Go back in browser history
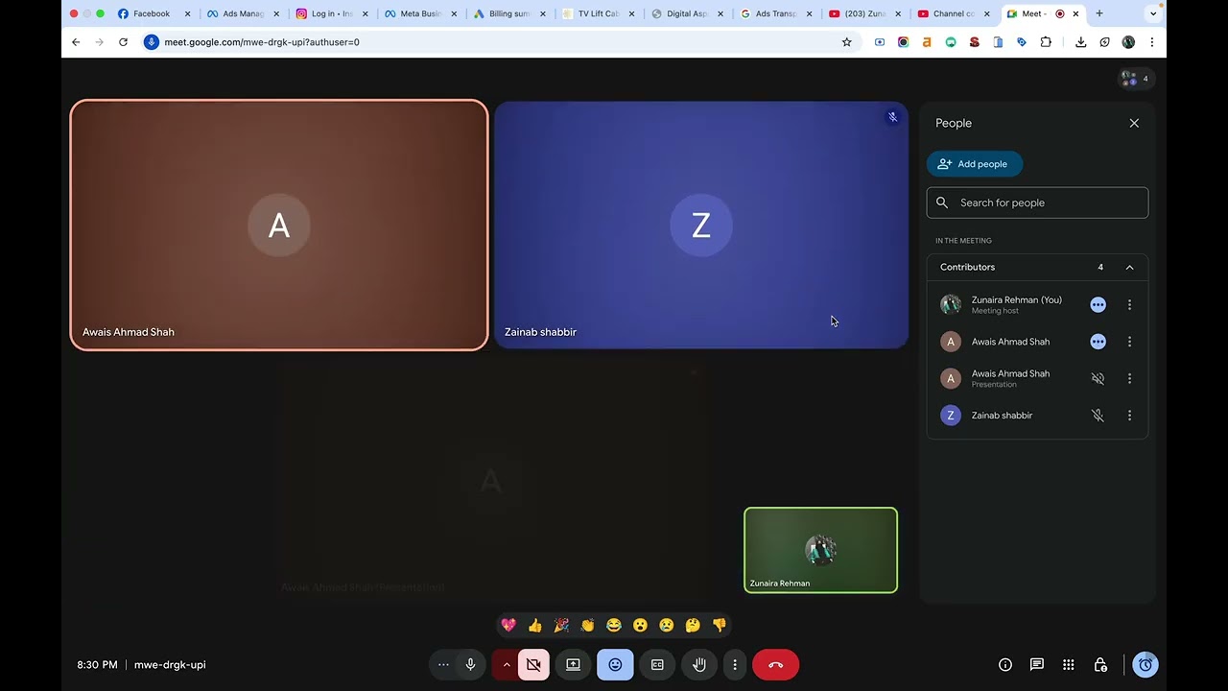 coord(76,42)
